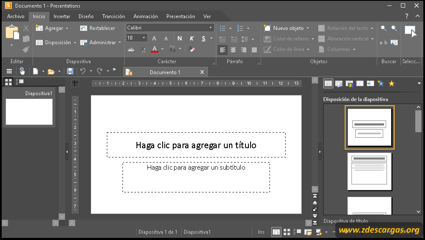Click the search magnifier icon
This screenshot has height=240, width=425.
point(384,28)
